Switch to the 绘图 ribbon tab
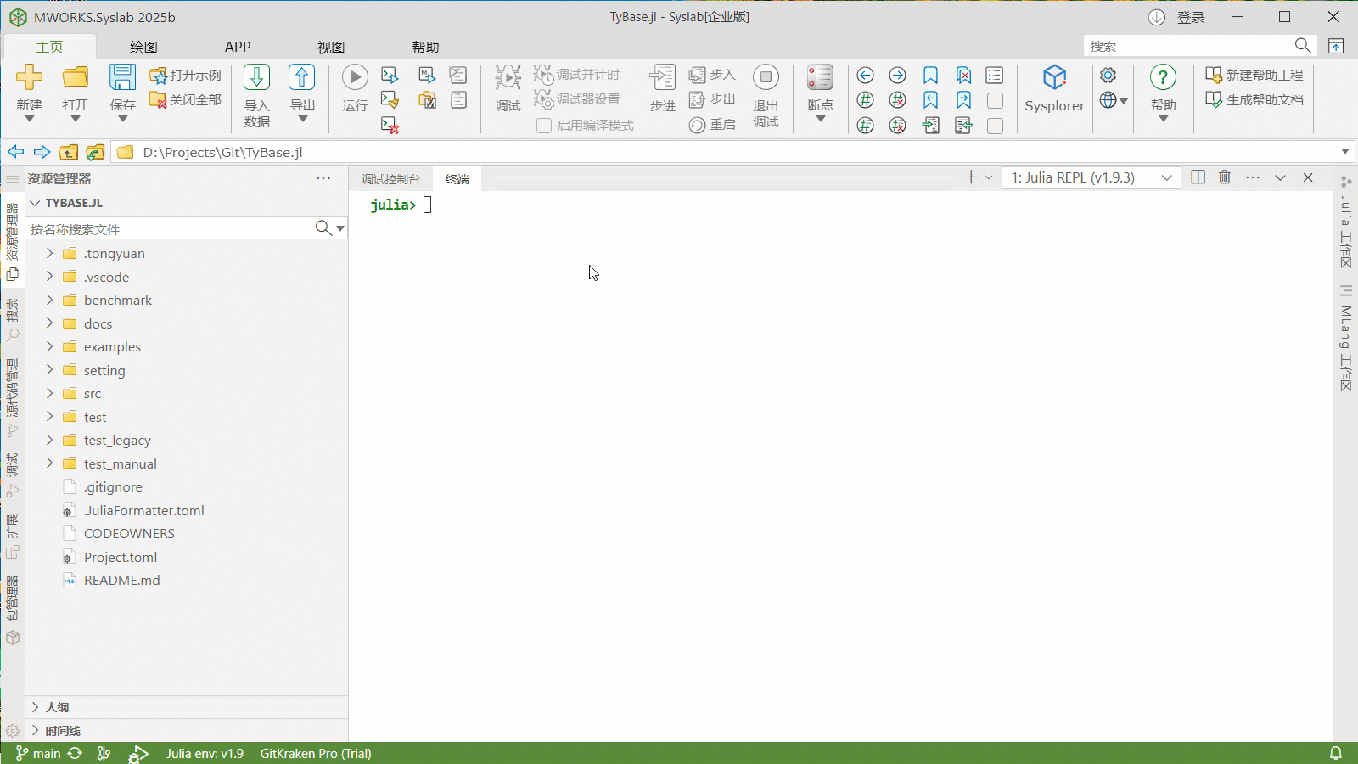The height and width of the screenshot is (764, 1358). [143, 47]
